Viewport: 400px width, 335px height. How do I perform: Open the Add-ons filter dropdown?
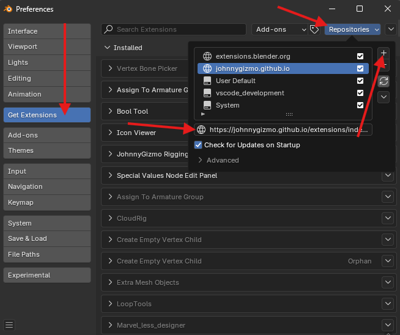[280, 29]
